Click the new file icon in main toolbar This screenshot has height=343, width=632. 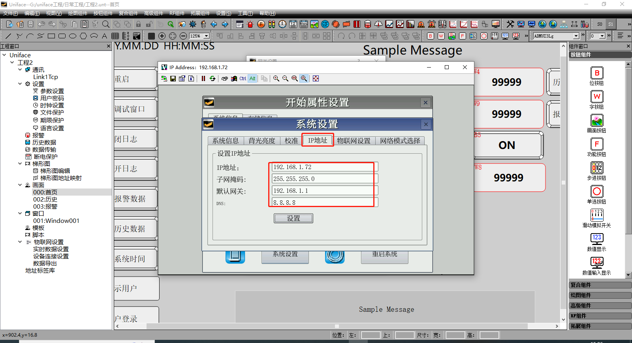9,24
